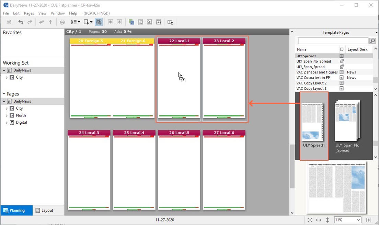Click the Print icon in the toolbar
This screenshot has height=225, width=379.
pos(62,22)
